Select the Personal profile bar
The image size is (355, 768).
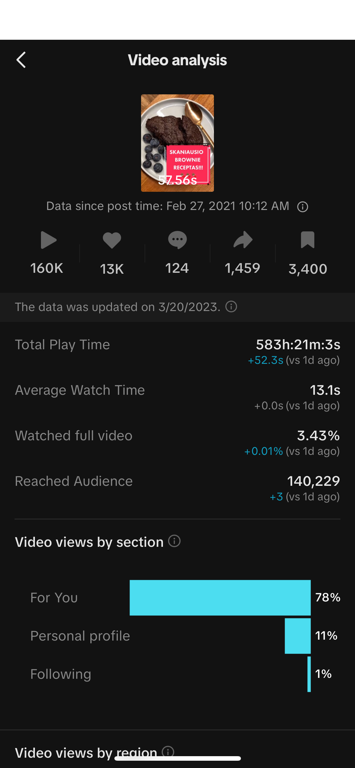pyautogui.click(x=298, y=636)
